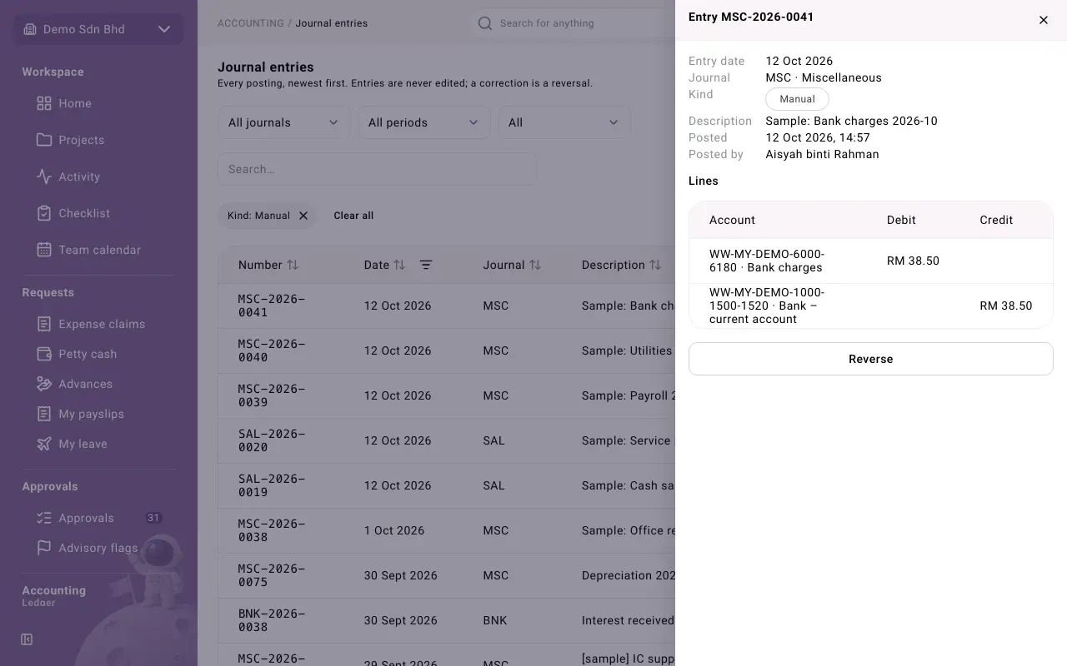
Task: Select entry number MSC-2026-0040
Action: (x=272, y=350)
